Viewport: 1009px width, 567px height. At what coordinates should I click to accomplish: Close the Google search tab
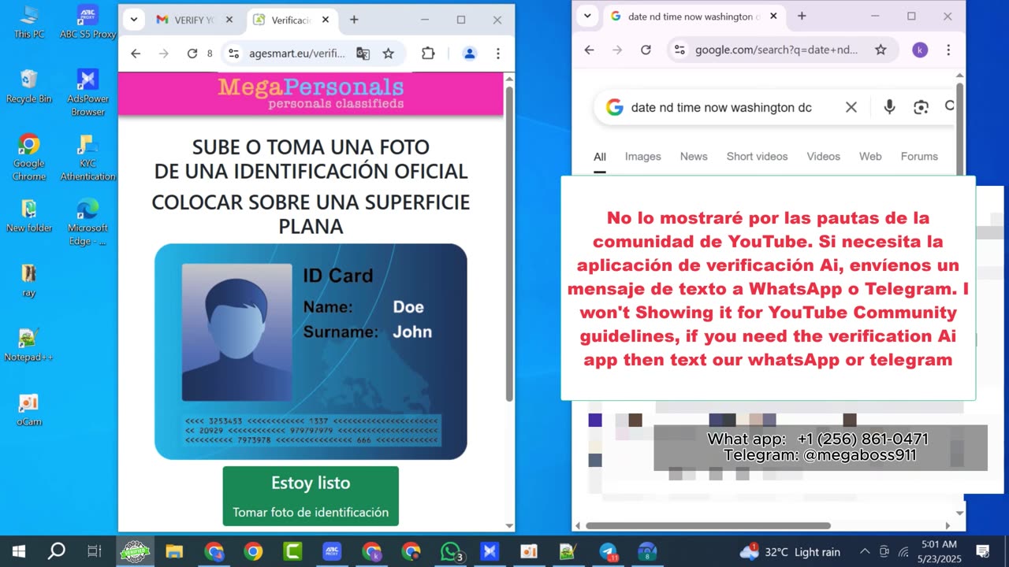pyautogui.click(x=773, y=16)
